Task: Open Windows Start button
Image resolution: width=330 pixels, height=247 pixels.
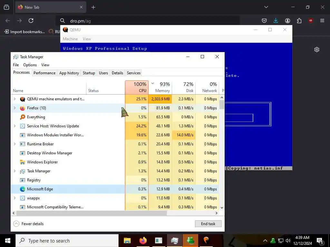Action: tap(8, 241)
